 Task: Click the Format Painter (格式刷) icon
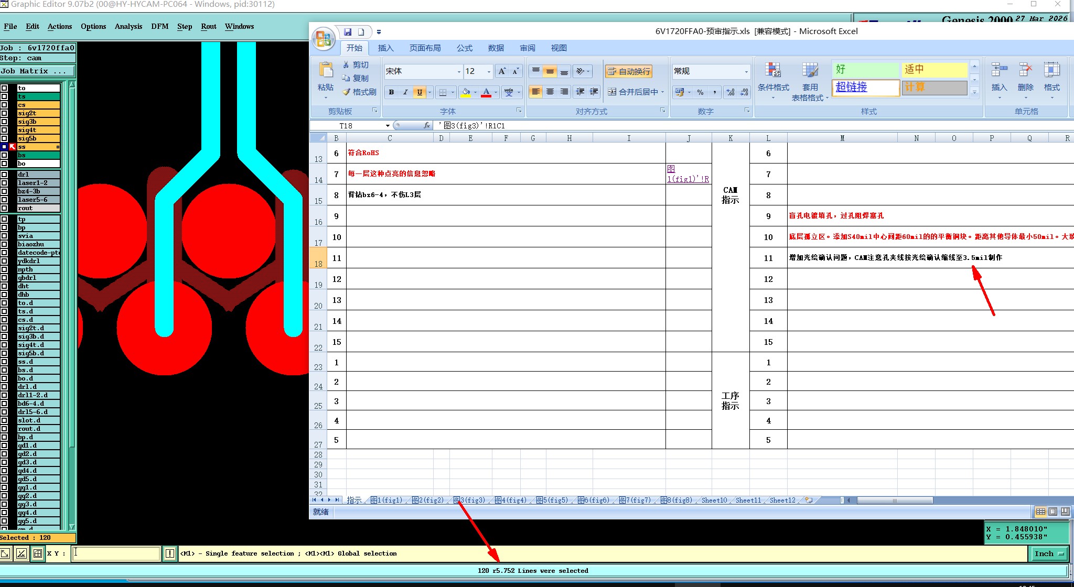click(x=360, y=92)
